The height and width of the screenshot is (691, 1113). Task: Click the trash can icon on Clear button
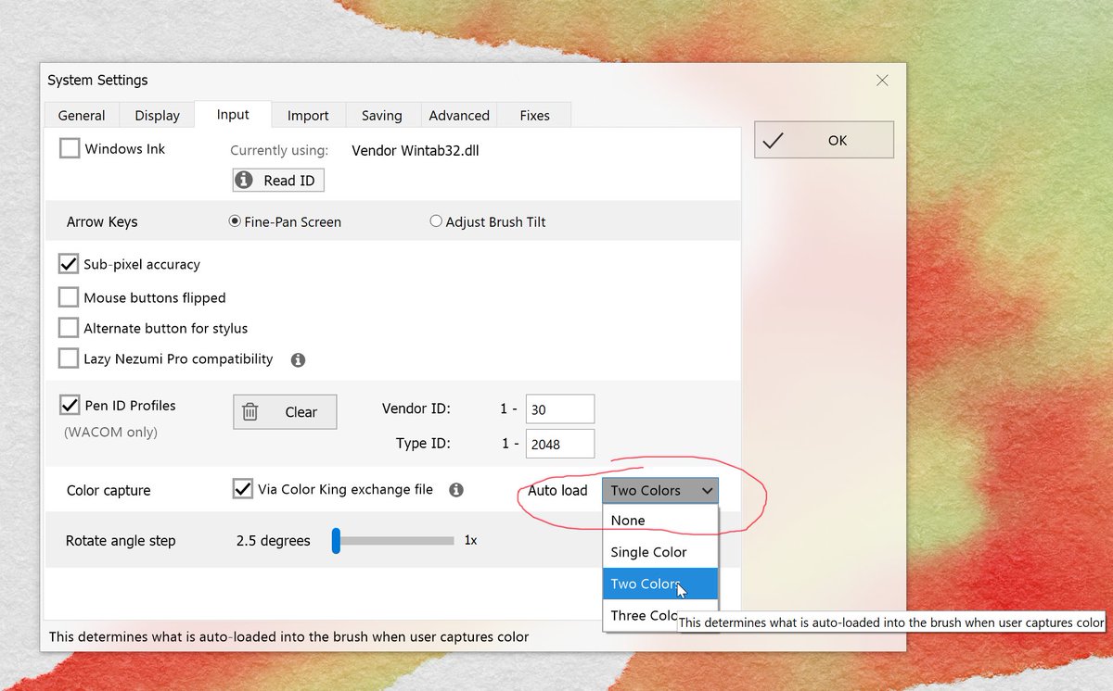point(250,412)
